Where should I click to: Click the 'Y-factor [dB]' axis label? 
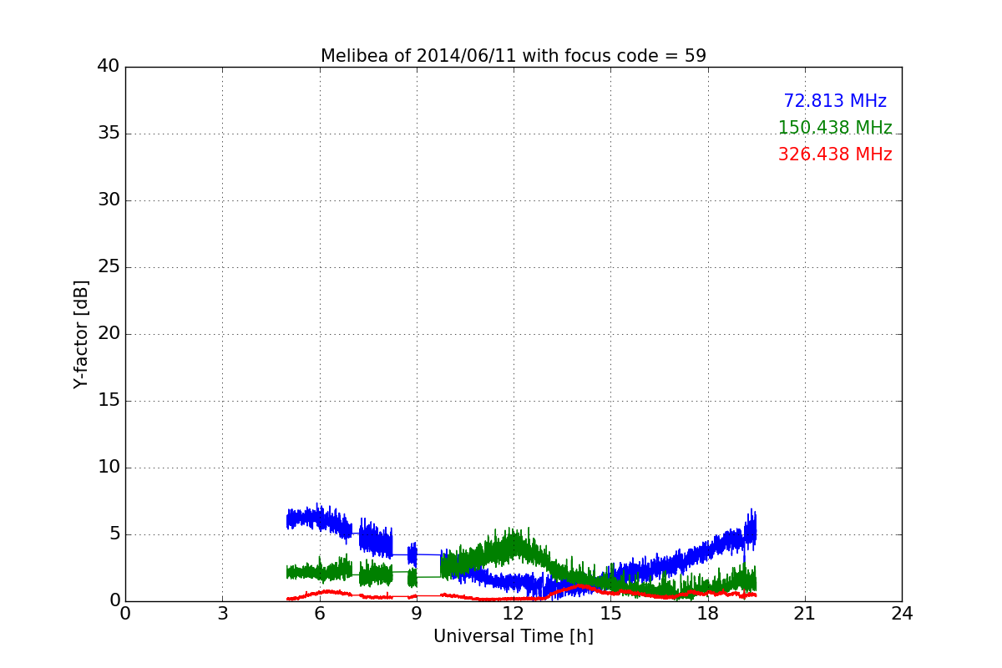(81, 334)
